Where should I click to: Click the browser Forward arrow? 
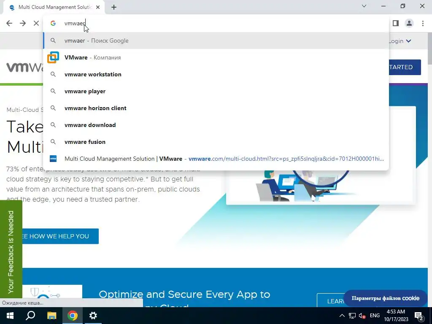23,24
